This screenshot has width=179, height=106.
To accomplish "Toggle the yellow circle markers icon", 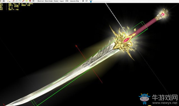I will pyautogui.click(x=27, y=1).
